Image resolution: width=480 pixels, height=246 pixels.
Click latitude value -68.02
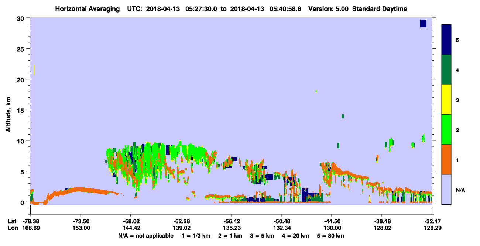[x=130, y=221]
